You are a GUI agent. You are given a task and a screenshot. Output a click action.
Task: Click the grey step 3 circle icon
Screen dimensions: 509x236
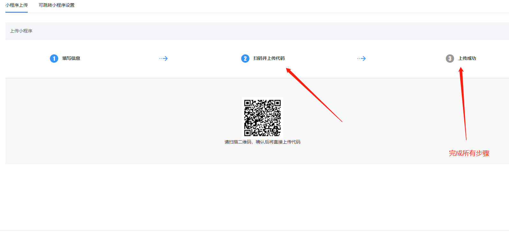[450, 59]
